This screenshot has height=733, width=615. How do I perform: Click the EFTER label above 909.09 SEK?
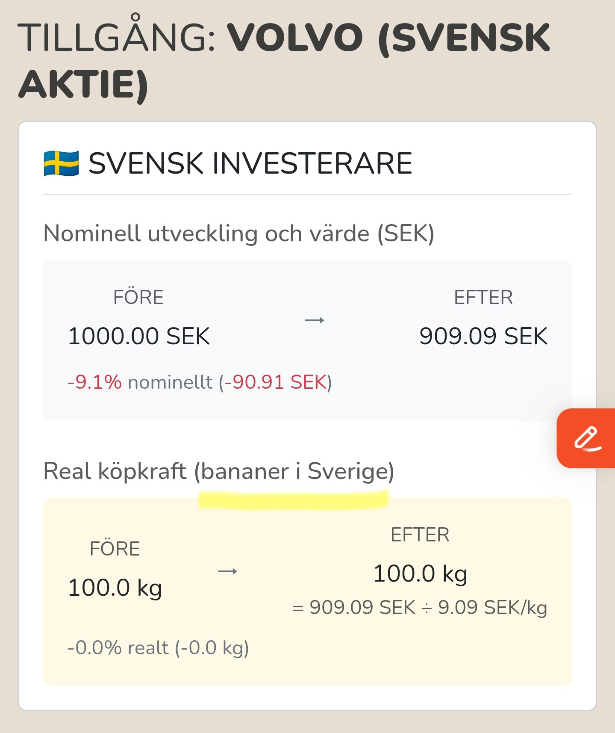click(x=483, y=297)
